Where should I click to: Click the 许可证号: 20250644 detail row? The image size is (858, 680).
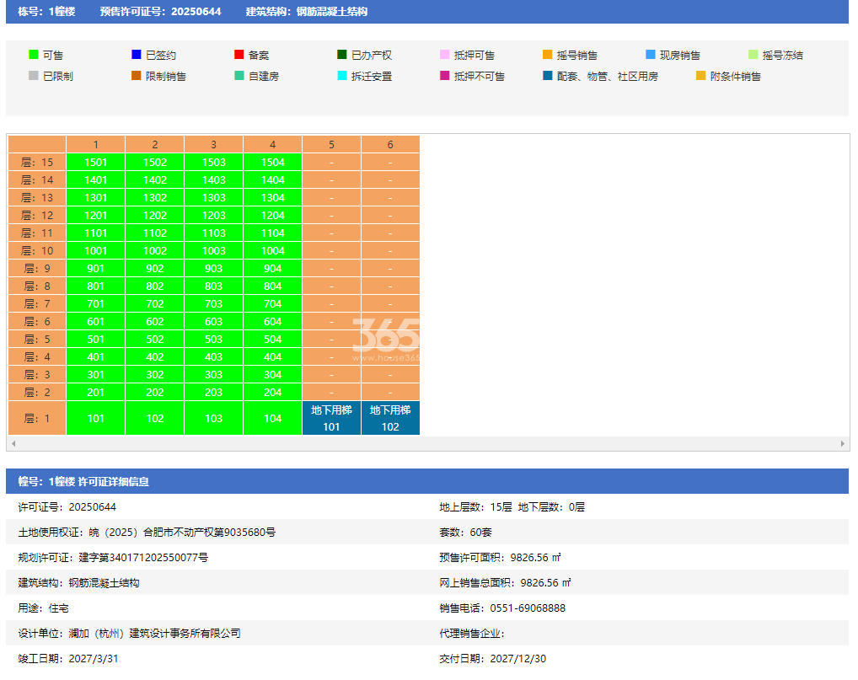pyautogui.click(x=67, y=506)
